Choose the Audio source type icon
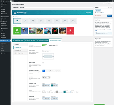114x105 pixels. (49, 21)
